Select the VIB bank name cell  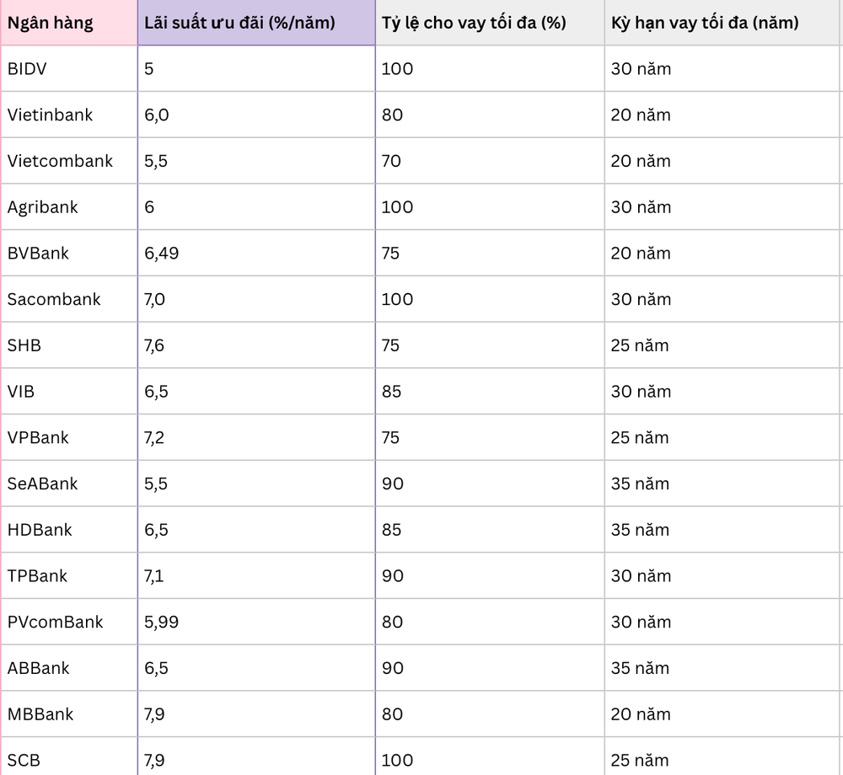(x=21, y=392)
